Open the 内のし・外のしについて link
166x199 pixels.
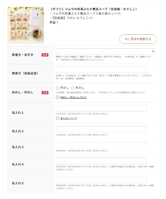[x=74, y=97]
